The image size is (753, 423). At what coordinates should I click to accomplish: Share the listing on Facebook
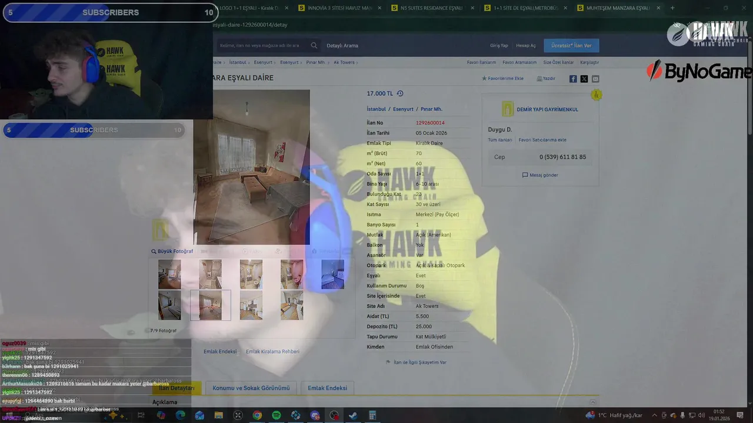pyautogui.click(x=573, y=79)
